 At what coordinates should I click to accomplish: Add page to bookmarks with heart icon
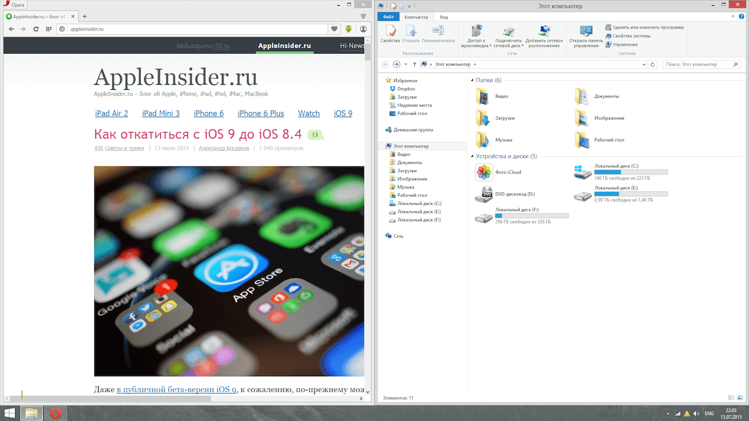(335, 29)
